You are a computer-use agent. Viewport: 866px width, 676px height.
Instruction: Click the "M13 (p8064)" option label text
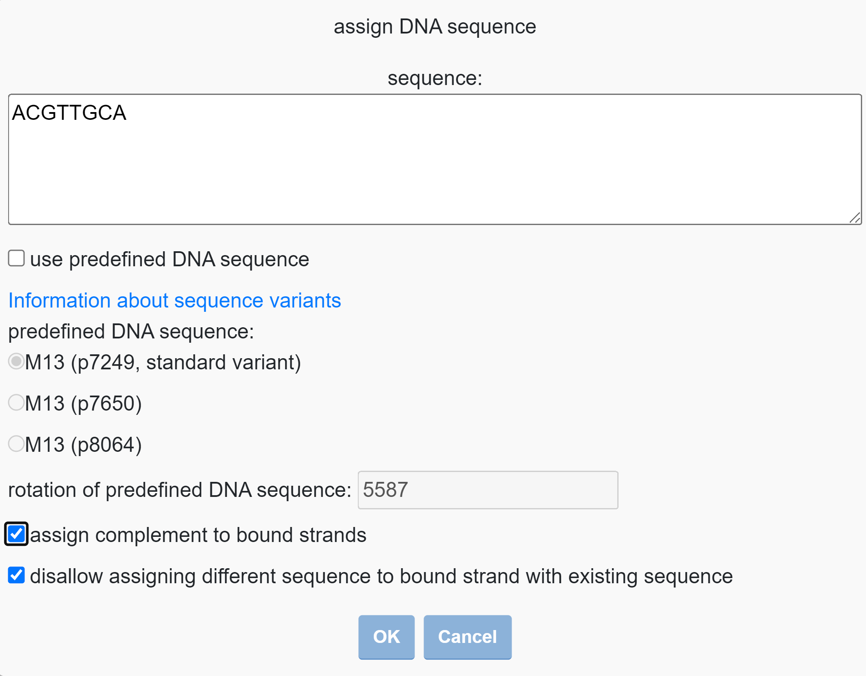[x=83, y=445]
